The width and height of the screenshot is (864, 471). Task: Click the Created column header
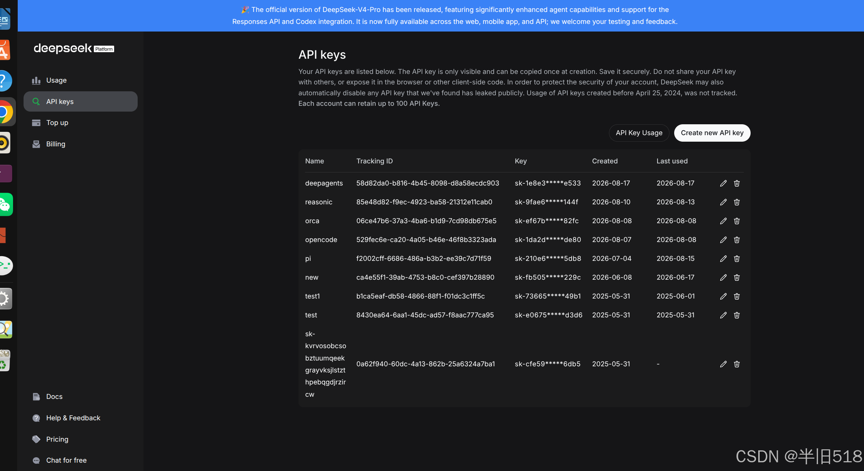click(605, 161)
